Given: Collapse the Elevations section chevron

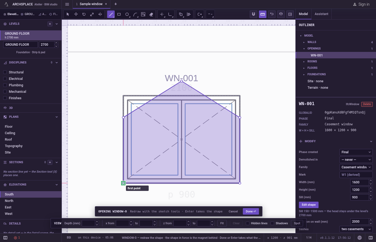Looking at the screenshot, I should tap(57, 185).
